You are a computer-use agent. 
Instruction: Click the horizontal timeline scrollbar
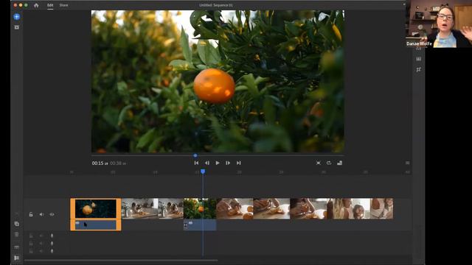(x=121, y=260)
